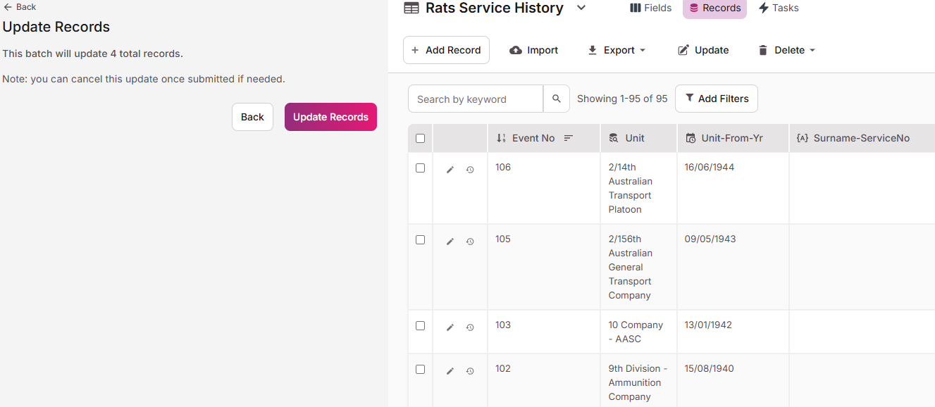935x407 pixels.
Task: Toggle the select-all records checkbox
Action: pos(421,138)
